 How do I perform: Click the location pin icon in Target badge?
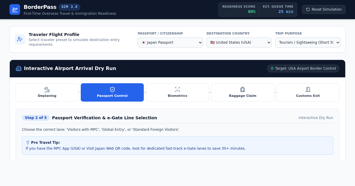(x=272, y=68)
